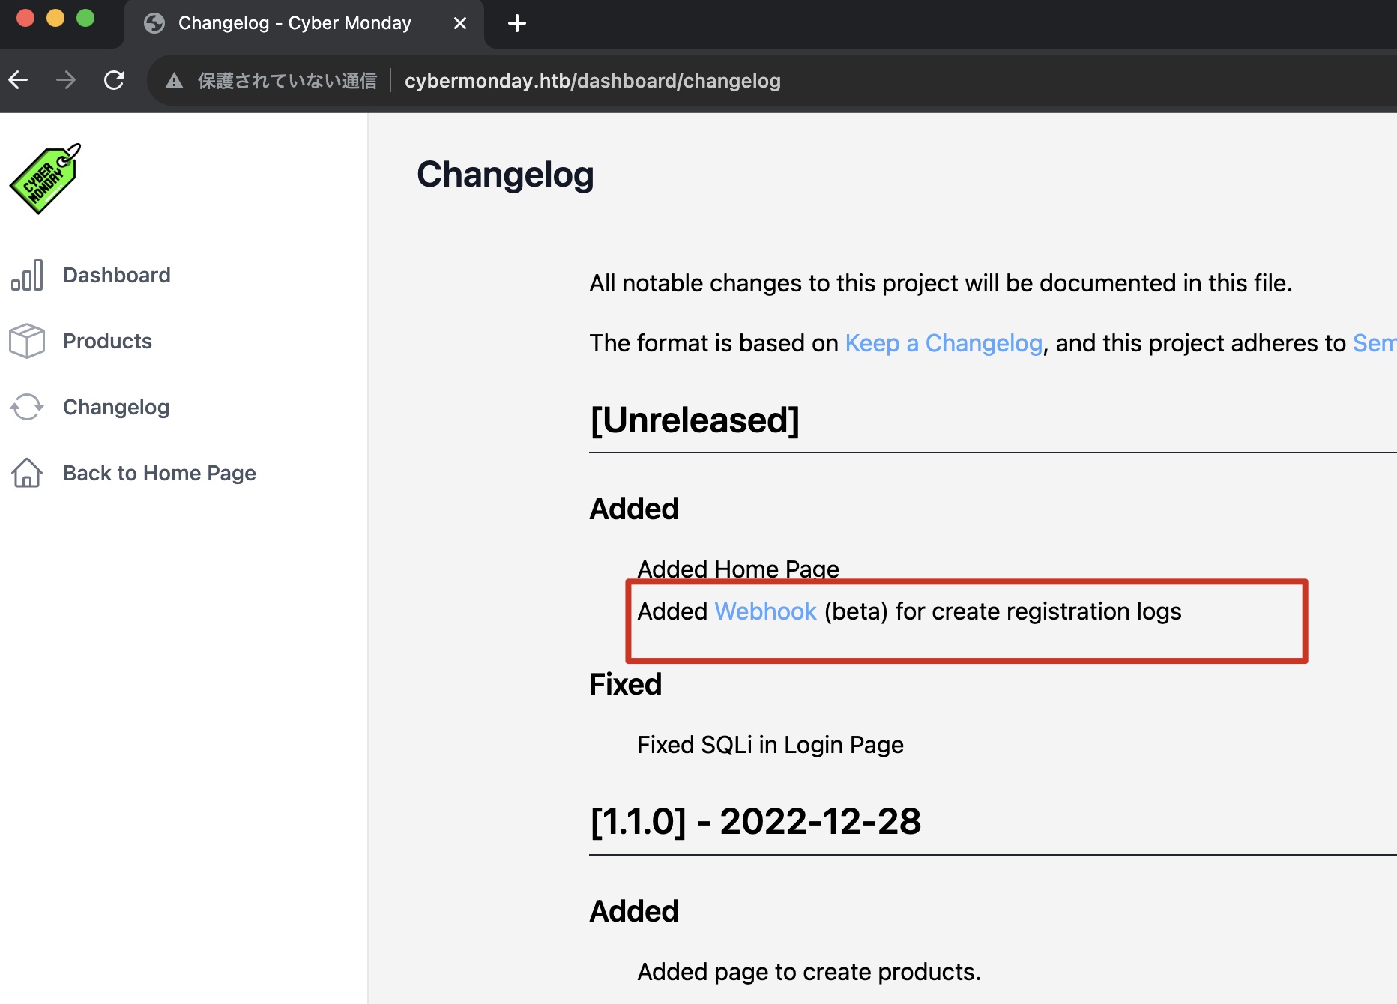Screen dimensions: 1397x1004
Task: Select Back to Home Page link
Action: pos(160,473)
